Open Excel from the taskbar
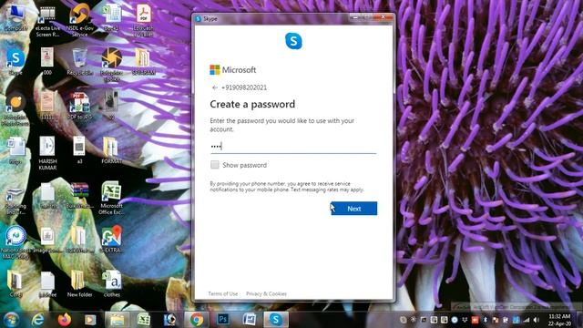Image resolution: width=583 pixels, height=328 pixels. coord(143,320)
